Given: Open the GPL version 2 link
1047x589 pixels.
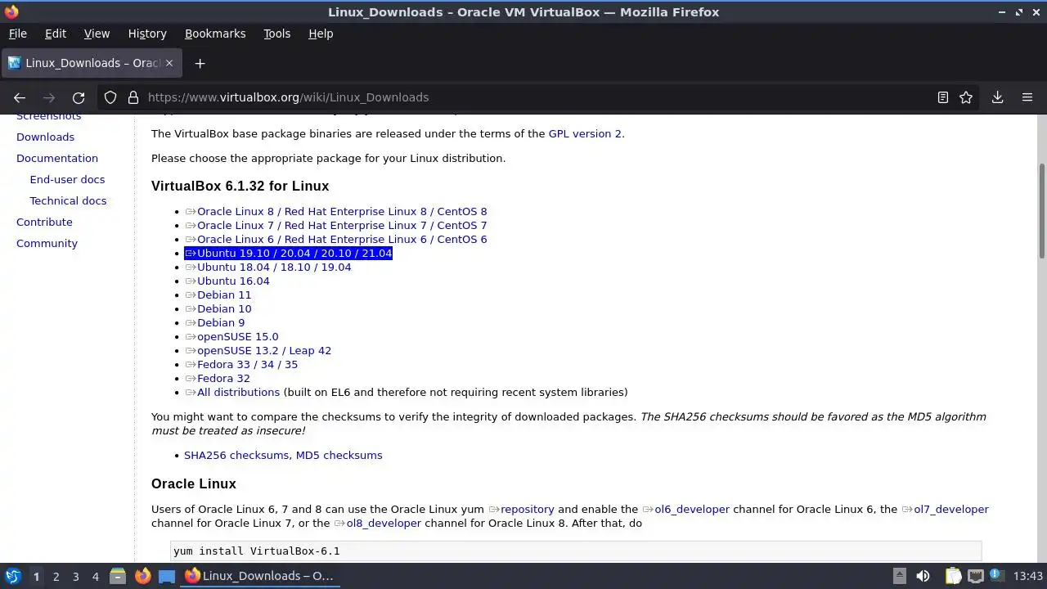Looking at the screenshot, I should (x=585, y=133).
